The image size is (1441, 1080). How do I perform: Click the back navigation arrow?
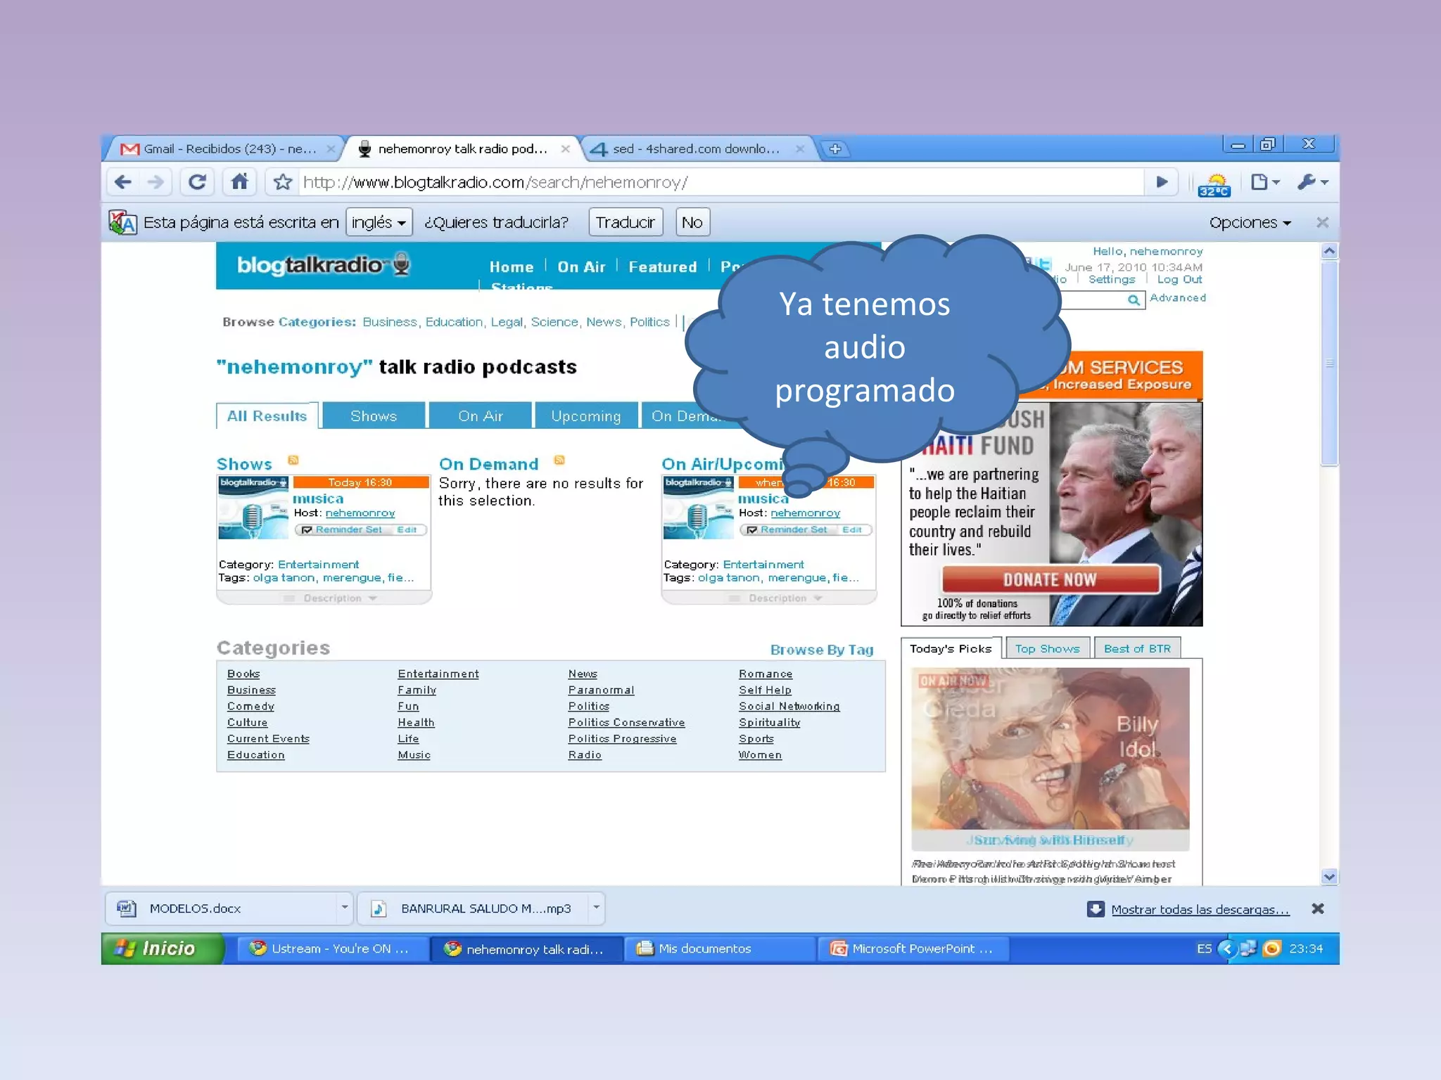[x=123, y=182]
